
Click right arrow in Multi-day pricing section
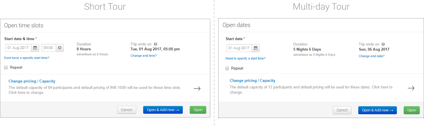(x=411, y=88)
